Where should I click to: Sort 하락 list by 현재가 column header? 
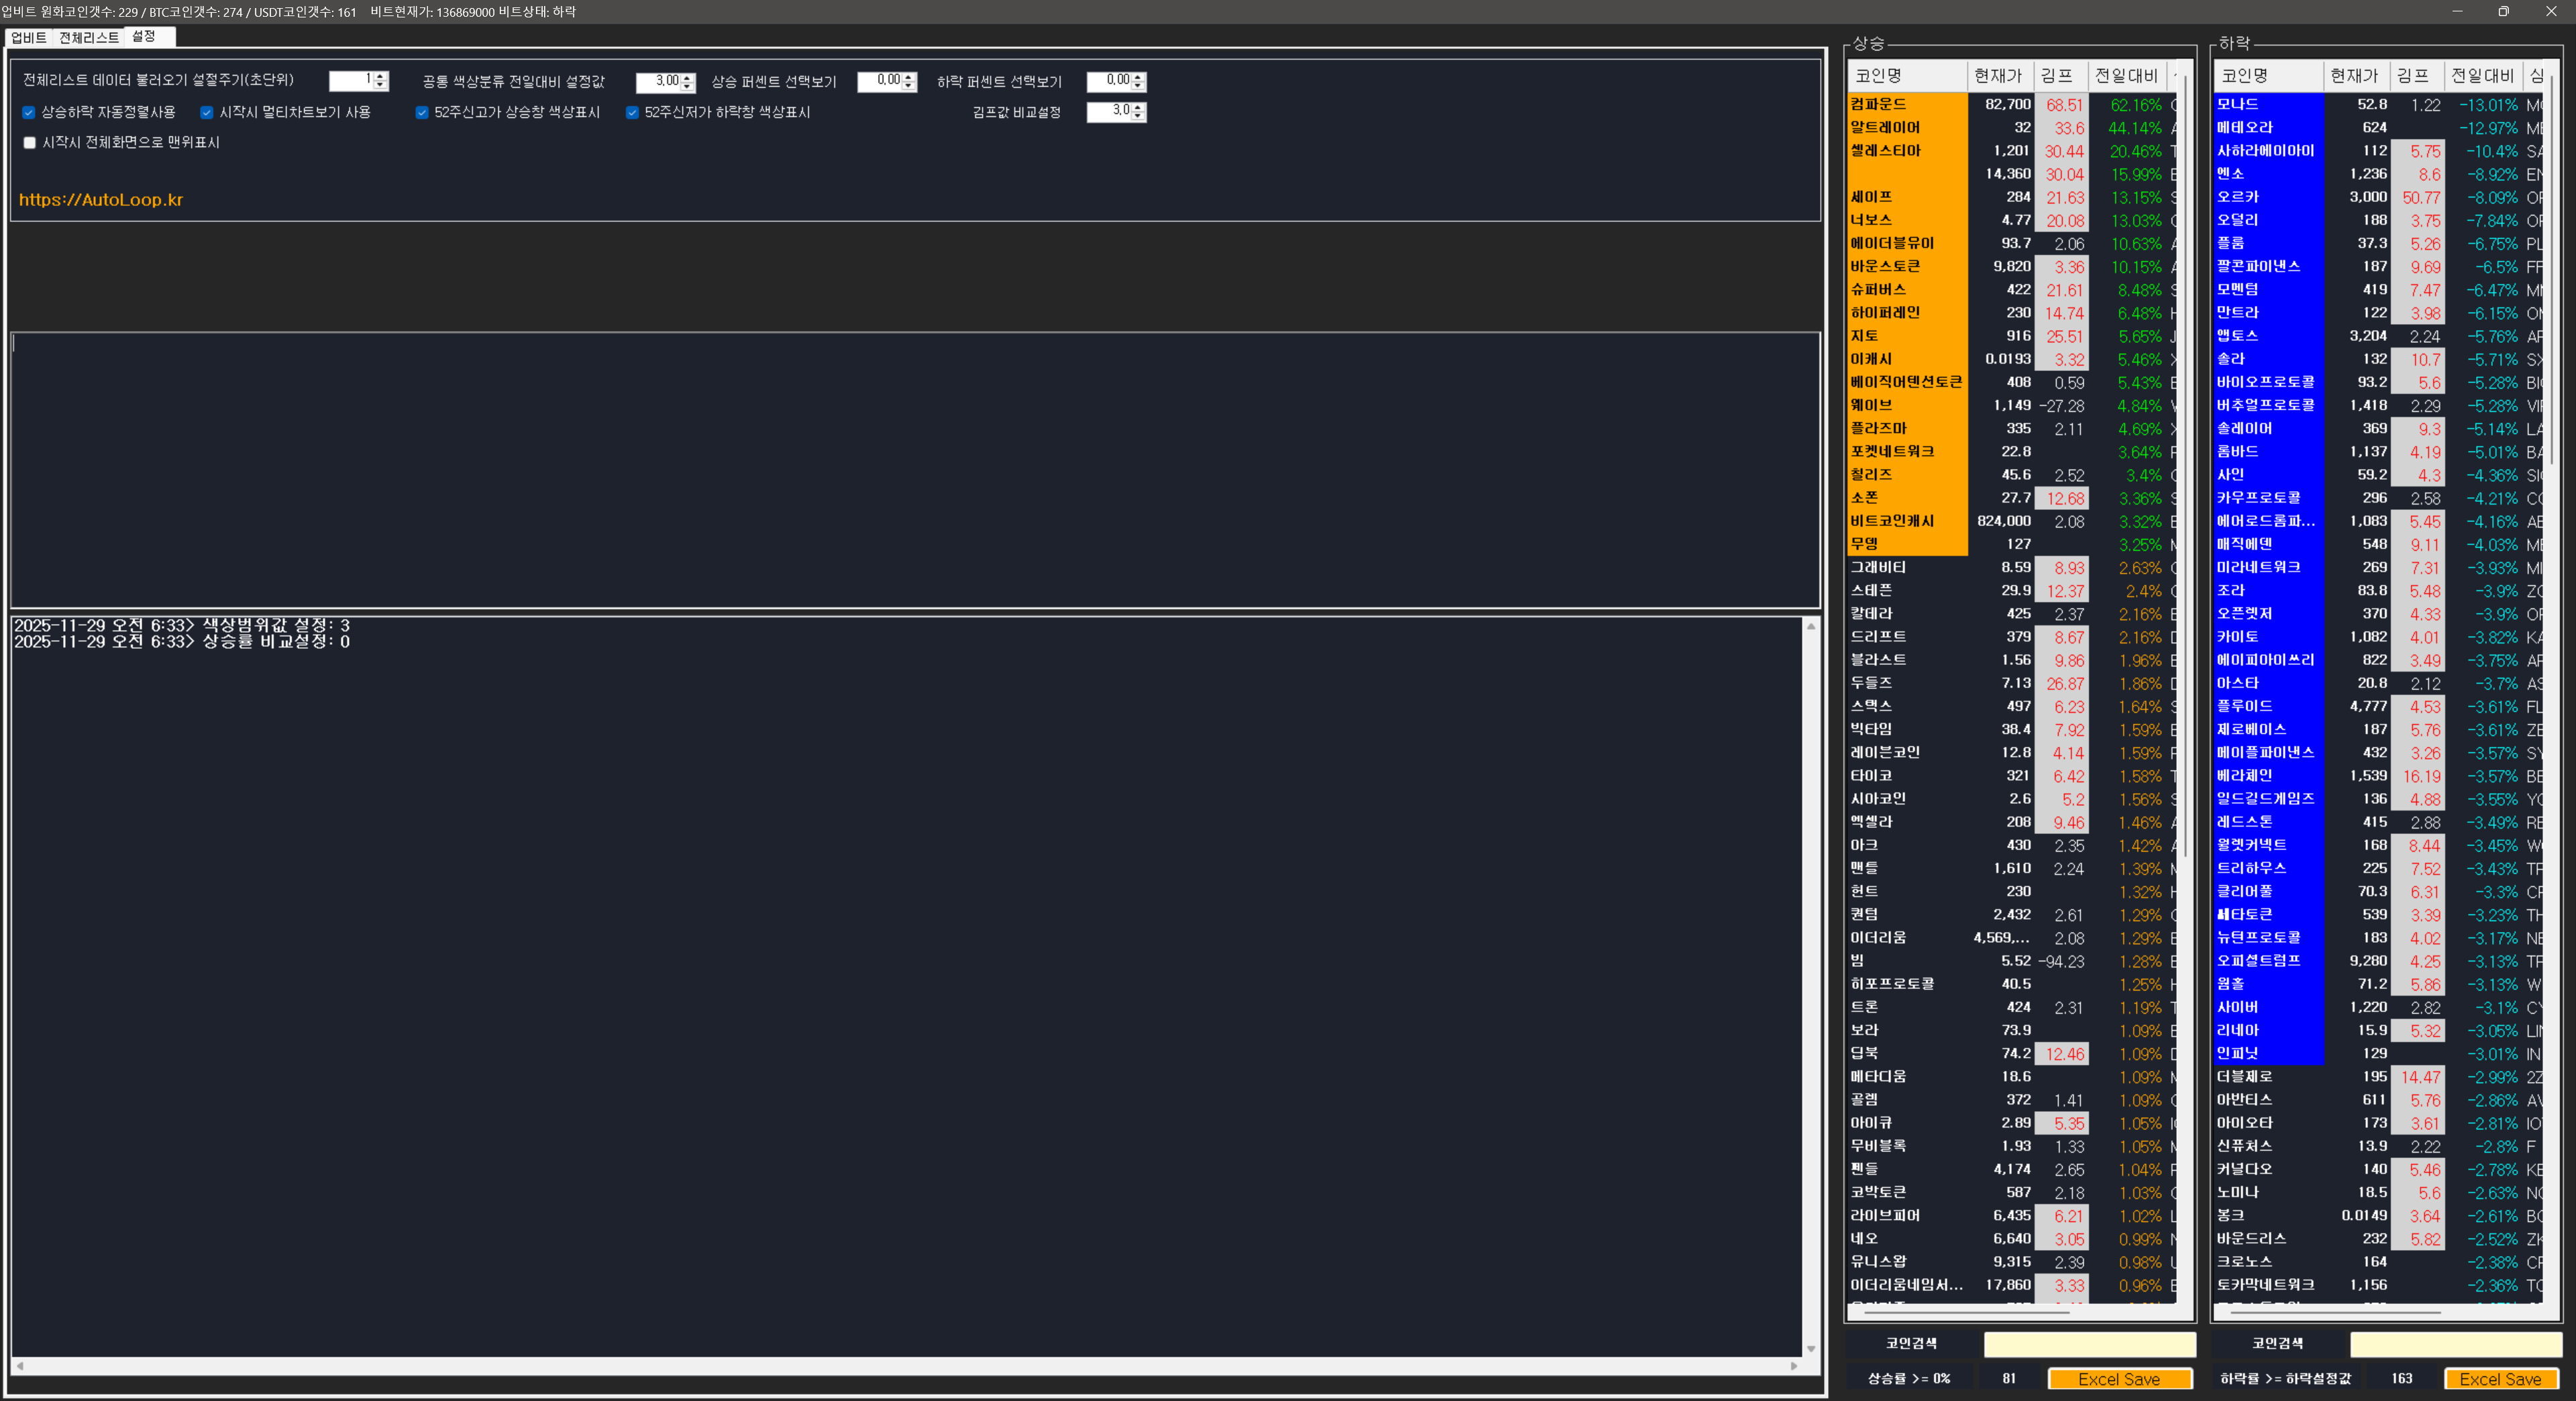(2353, 76)
